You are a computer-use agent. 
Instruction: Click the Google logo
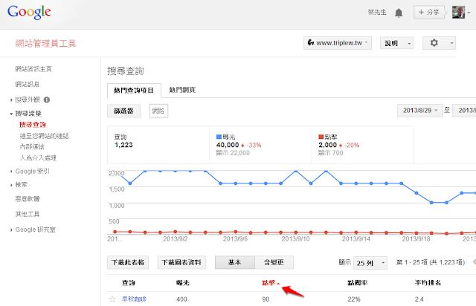point(30,13)
